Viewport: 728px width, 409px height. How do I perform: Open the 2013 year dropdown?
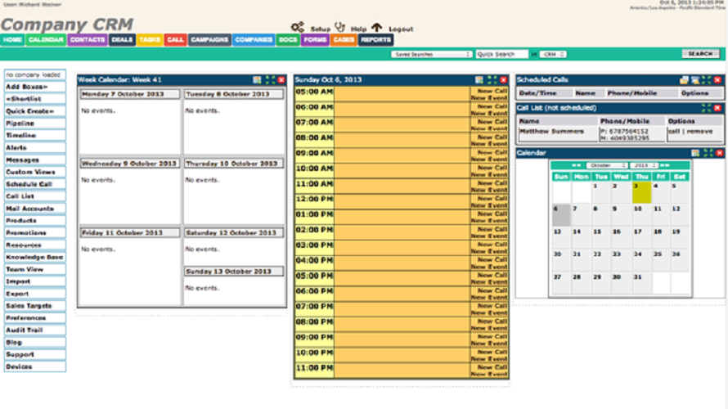pyautogui.click(x=644, y=165)
